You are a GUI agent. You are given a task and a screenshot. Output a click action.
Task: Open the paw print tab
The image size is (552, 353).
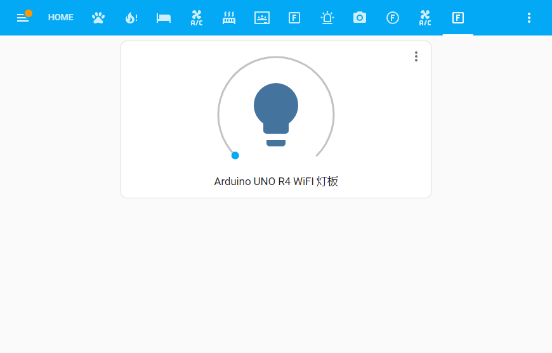tap(98, 18)
